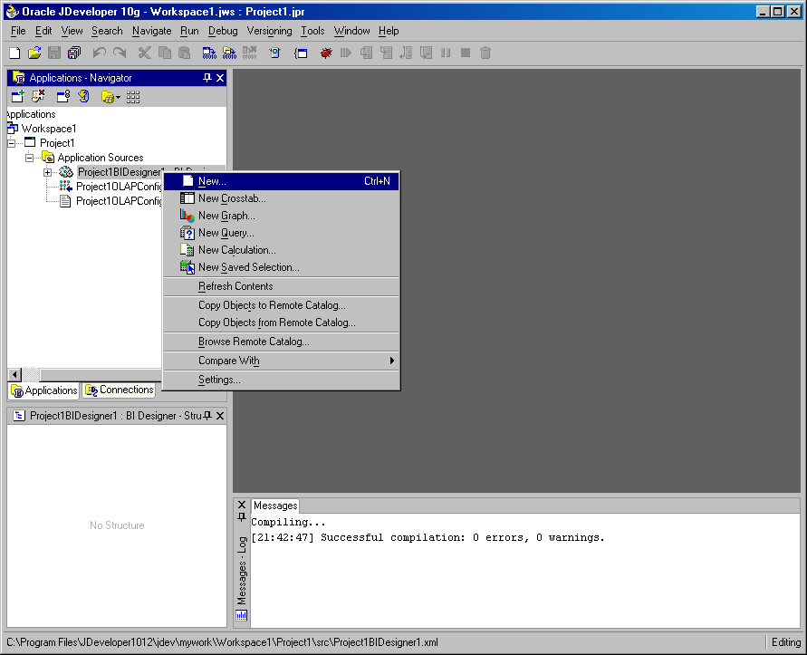Image resolution: width=807 pixels, height=655 pixels.
Task: Click the Messages Log chart icon
Action: point(242,615)
